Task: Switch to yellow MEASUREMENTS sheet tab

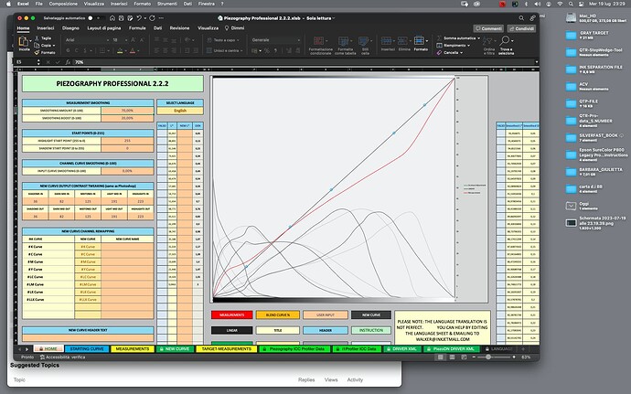Action: click(x=133, y=349)
